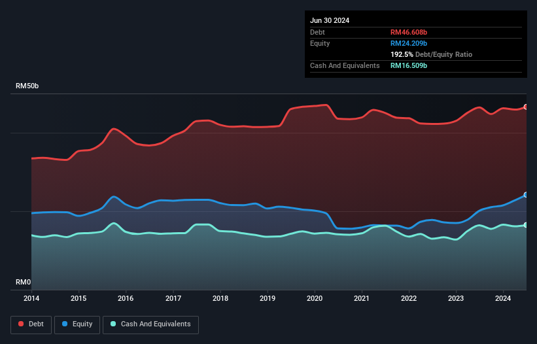Image resolution: width=537 pixels, height=344 pixels.
Task: Click the 2024 x-axis label
Action: tap(503, 298)
